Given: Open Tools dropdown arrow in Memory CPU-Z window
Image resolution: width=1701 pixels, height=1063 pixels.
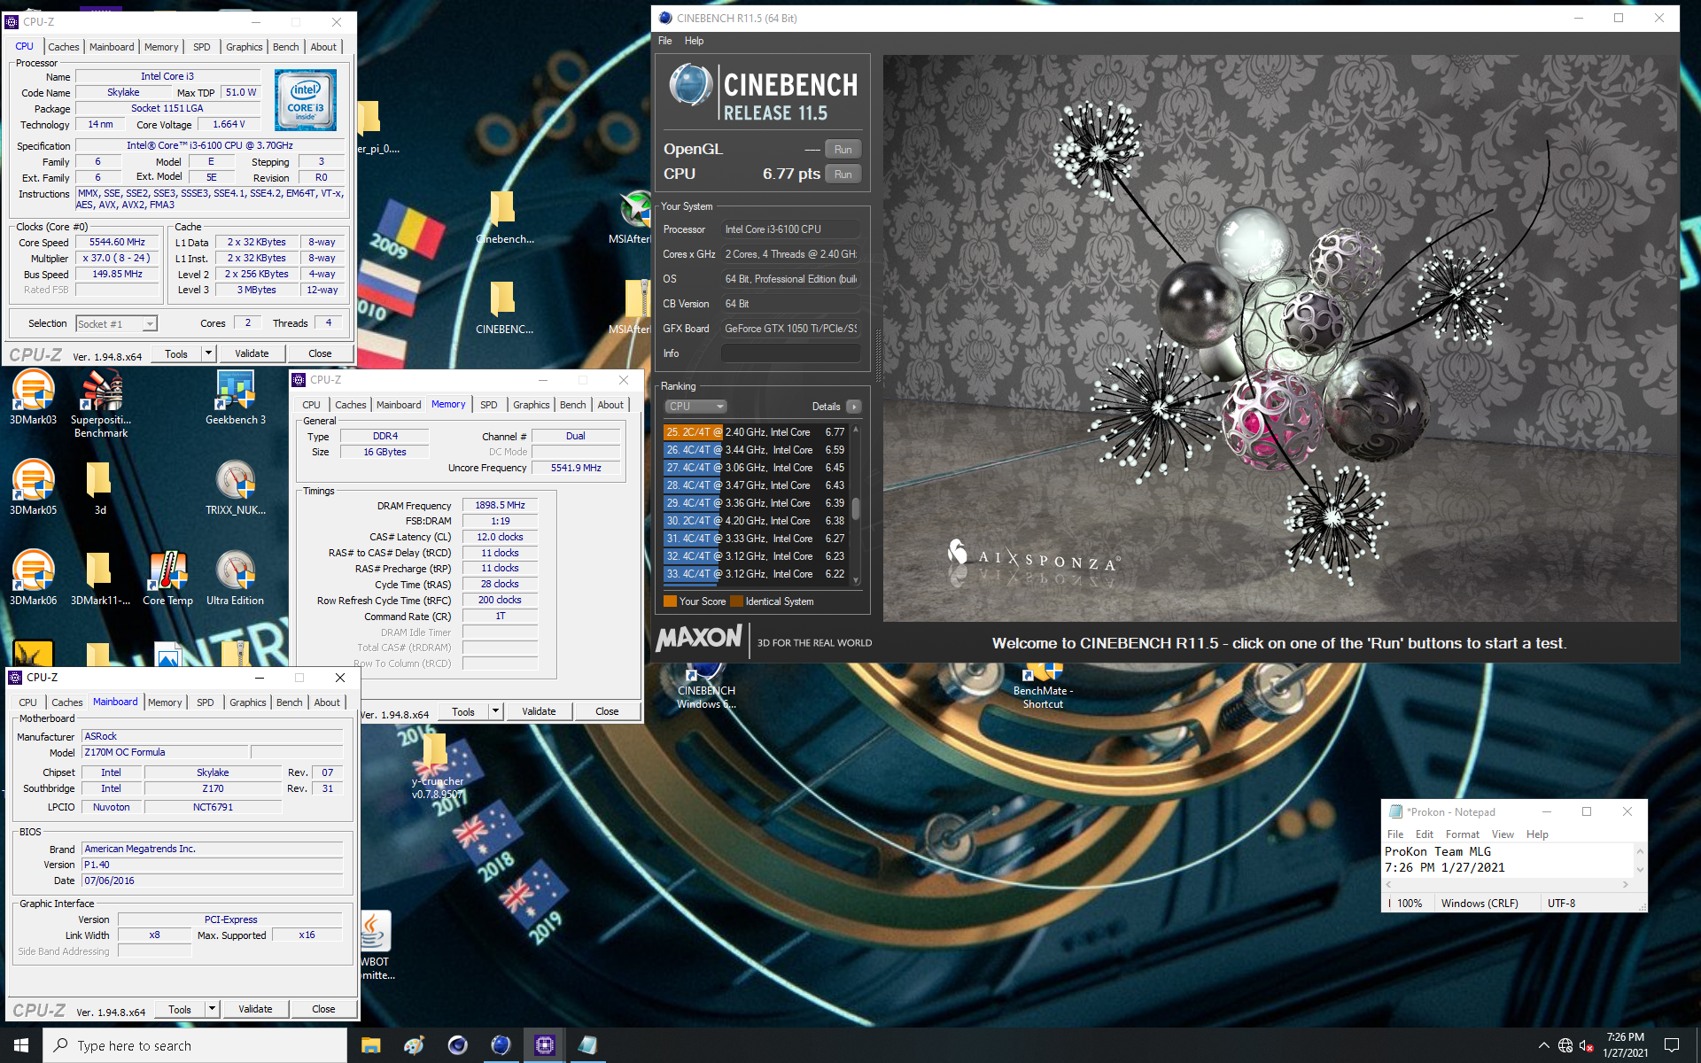Looking at the screenshot, I should pyautogui.click(x=495, y=711).
